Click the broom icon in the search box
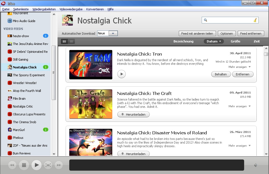Screen dimensions: 269x174 [x=255, y=20]
